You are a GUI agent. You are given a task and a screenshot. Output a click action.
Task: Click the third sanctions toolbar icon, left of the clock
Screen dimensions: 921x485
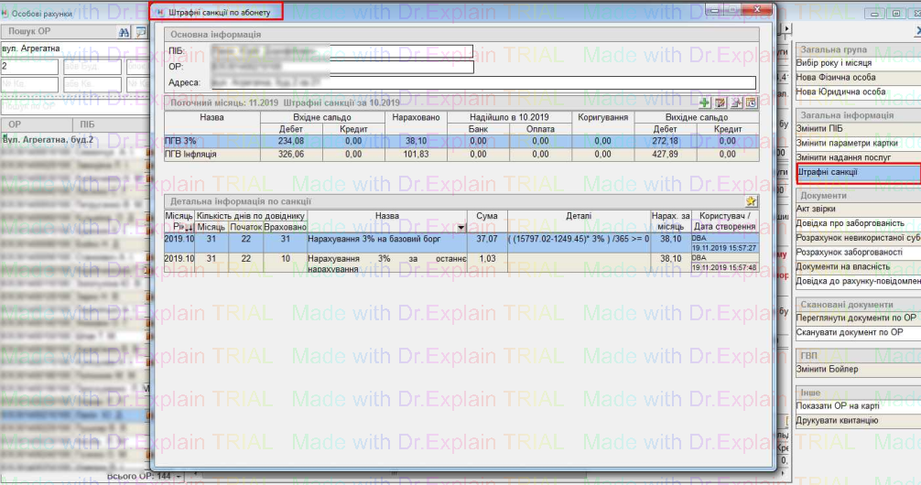(x=735, y=103)
